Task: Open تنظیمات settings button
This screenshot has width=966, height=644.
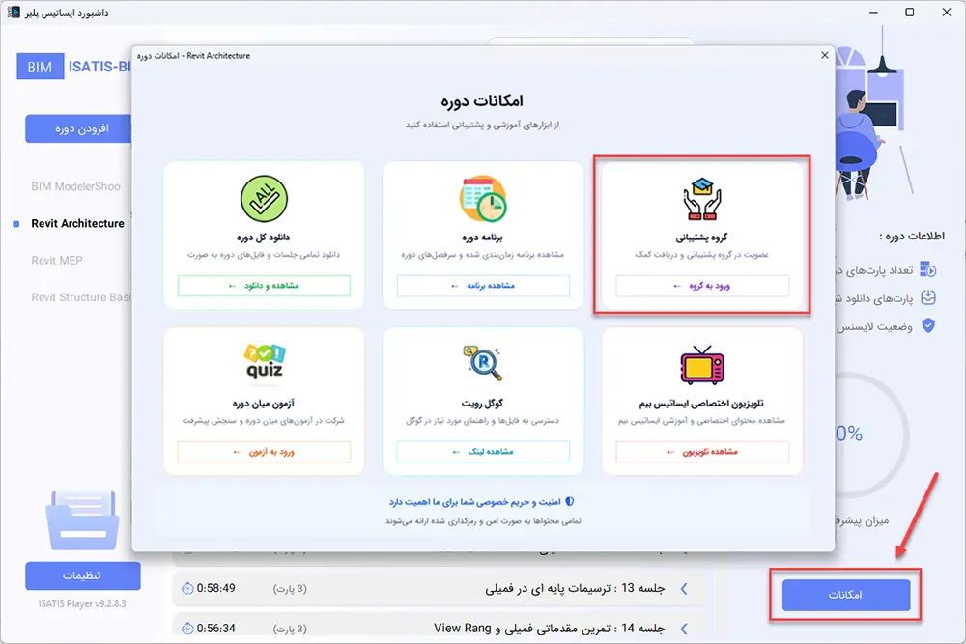Action: point(82,575)
